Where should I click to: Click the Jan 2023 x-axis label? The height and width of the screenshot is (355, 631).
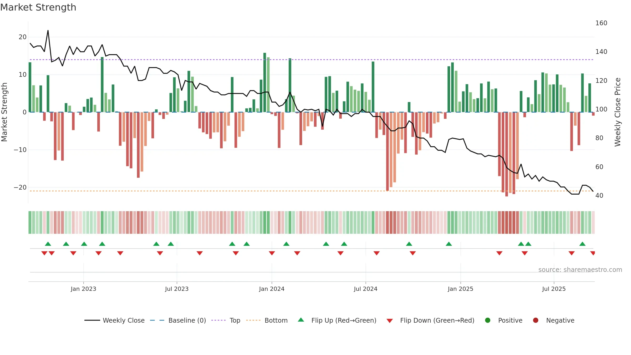pos(83,289)
